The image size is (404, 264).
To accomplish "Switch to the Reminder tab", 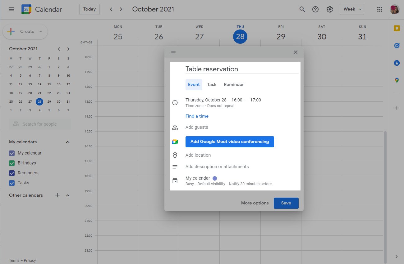I will [x=234, y=85].
